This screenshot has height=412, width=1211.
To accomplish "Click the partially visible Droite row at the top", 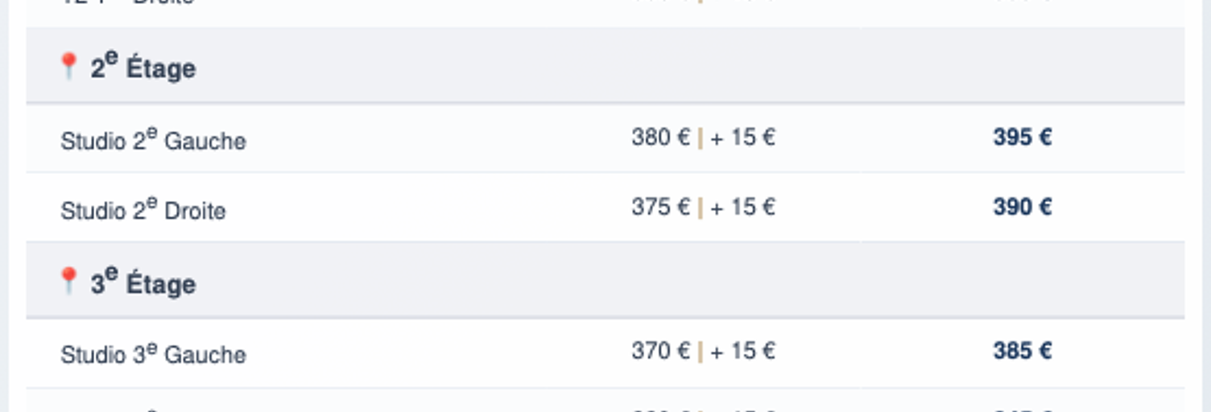I will (605, 13).
